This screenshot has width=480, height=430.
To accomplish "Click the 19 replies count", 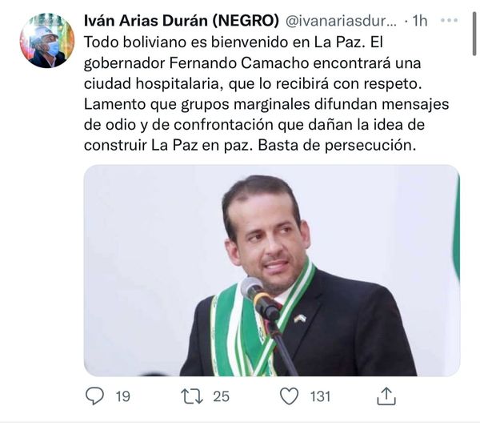I will tap(122, 396).
